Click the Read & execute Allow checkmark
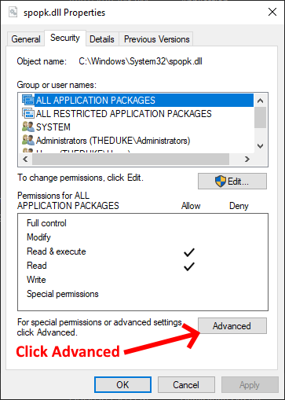 pyautogui.click(x=189, y=252)
